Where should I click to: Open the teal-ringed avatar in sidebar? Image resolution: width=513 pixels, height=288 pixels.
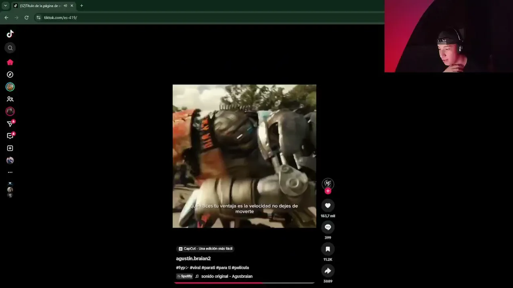point(10,87)
